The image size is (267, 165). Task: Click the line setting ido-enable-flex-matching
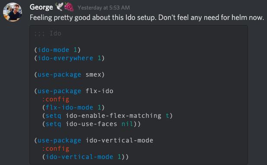107,116
